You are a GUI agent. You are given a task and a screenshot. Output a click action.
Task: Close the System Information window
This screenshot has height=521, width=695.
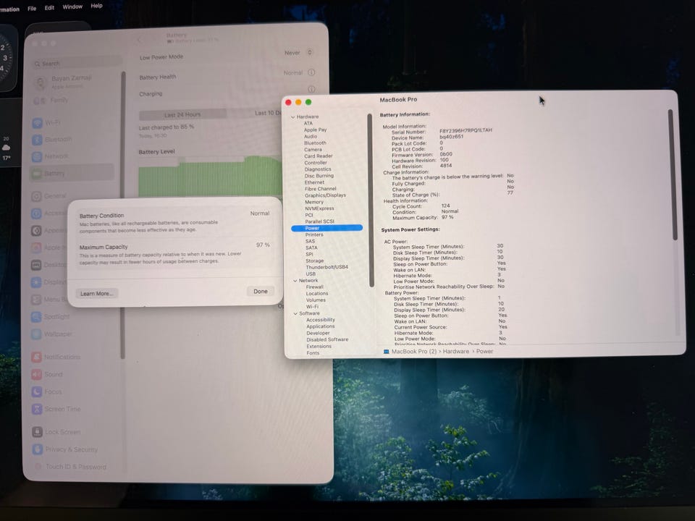(x=288, y=102)
